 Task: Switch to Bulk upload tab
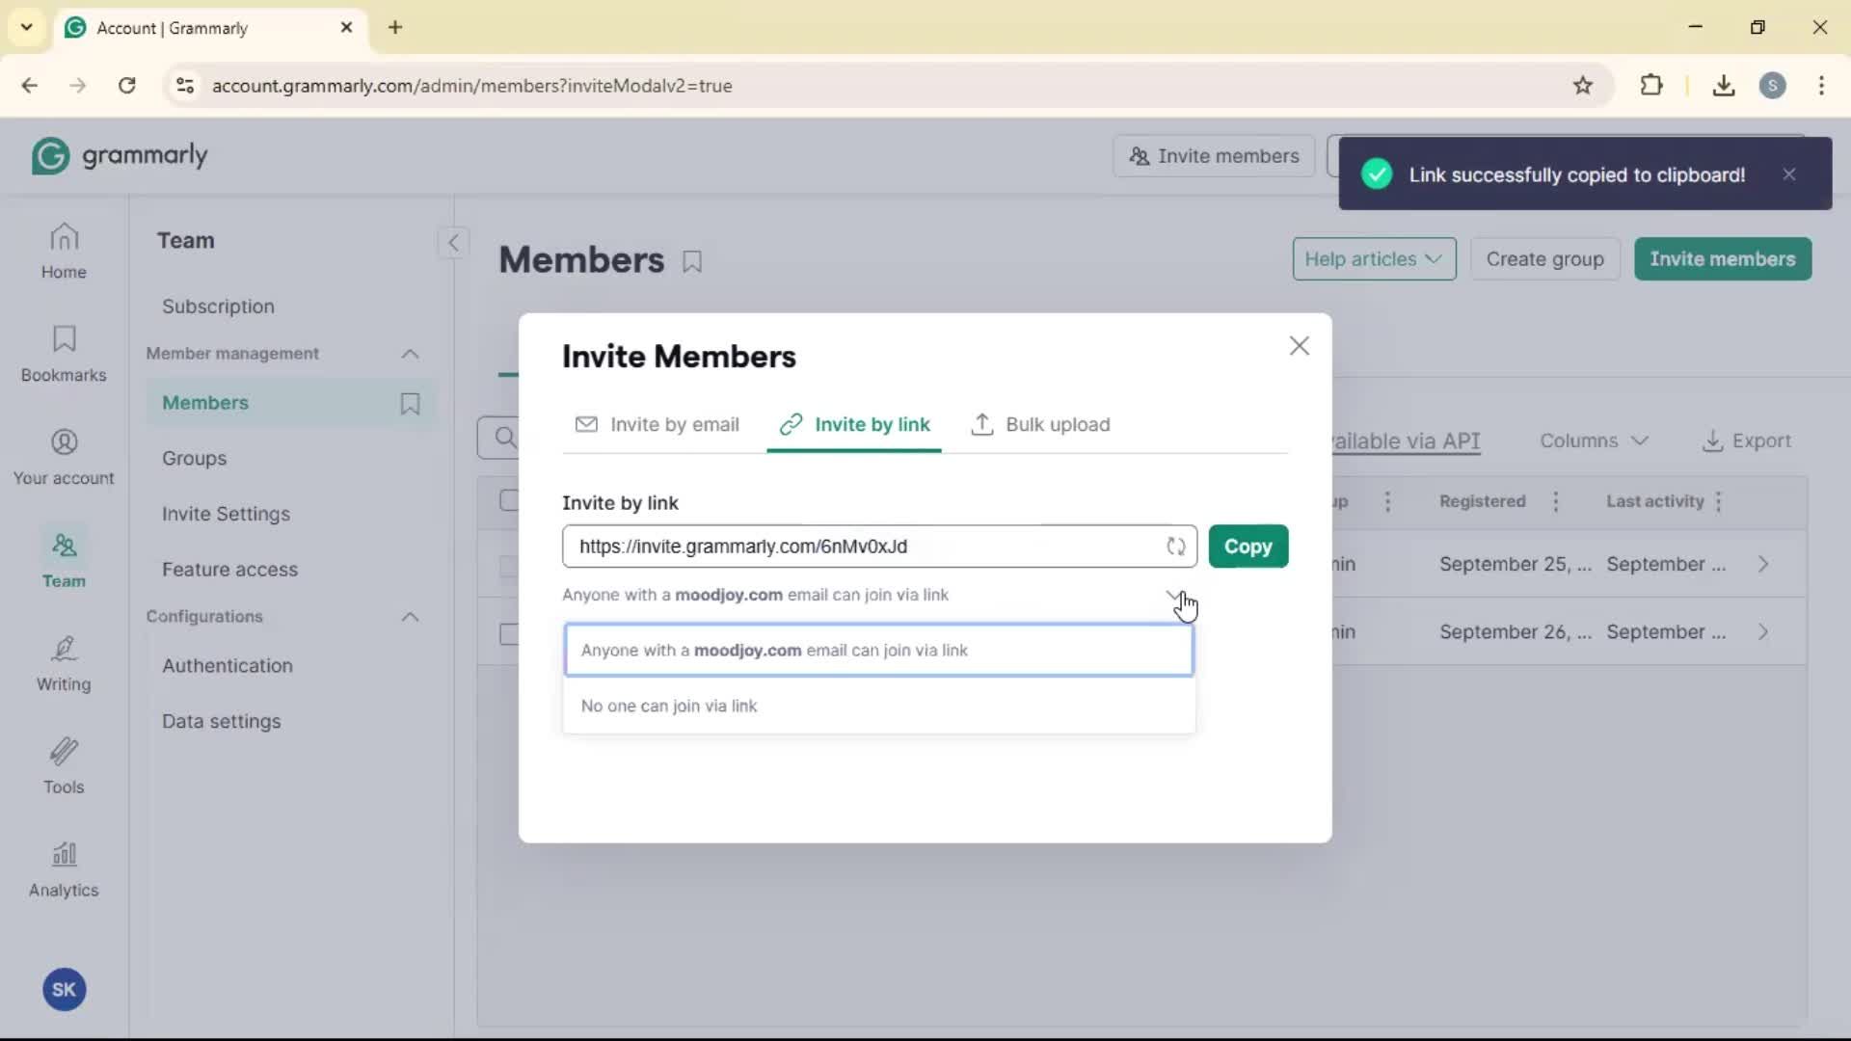click(x=1041, y=425)
